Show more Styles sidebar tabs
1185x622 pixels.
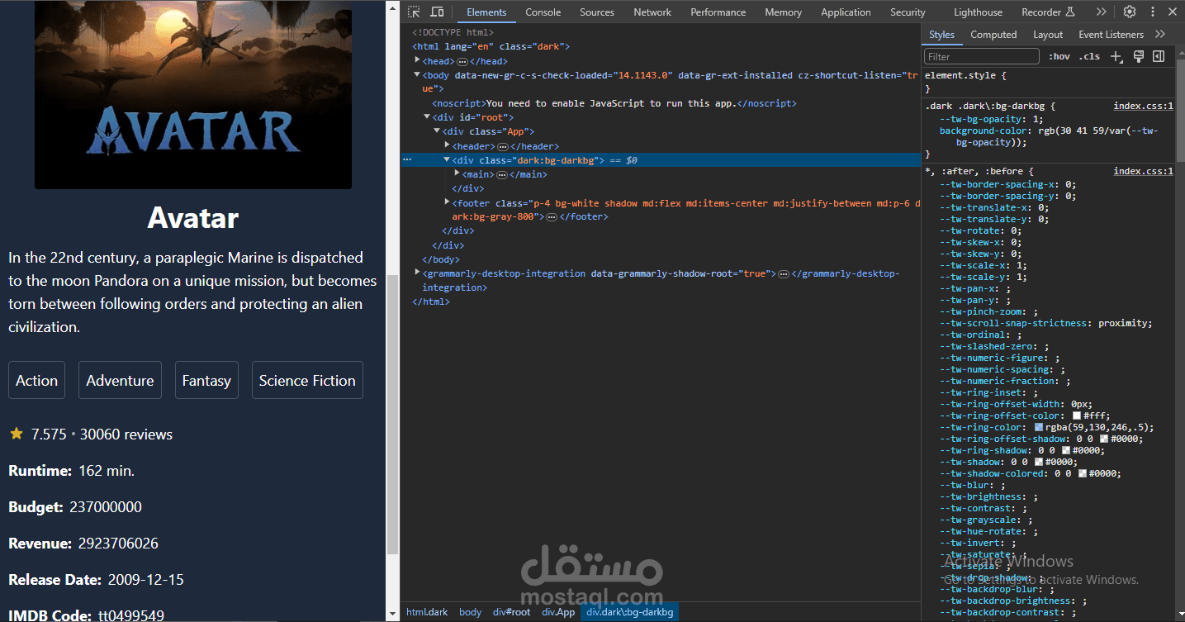[1160, 34]
